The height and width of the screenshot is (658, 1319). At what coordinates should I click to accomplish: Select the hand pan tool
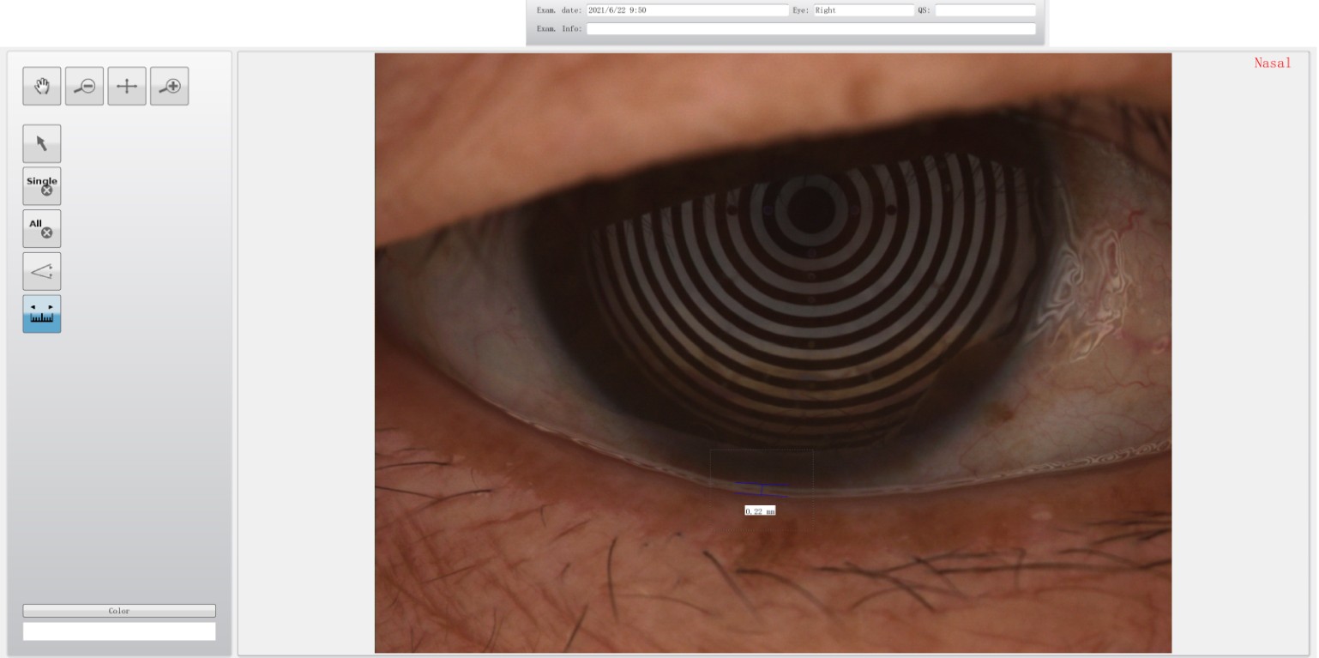42,86
